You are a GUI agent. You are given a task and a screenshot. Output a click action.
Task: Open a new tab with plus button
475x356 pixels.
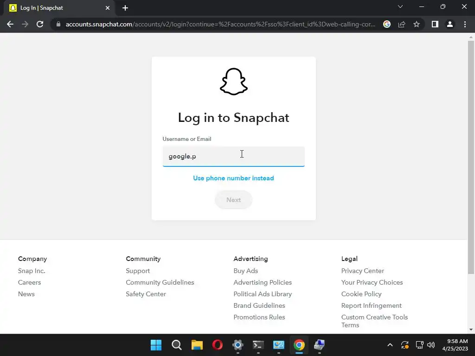click(125, 8)
